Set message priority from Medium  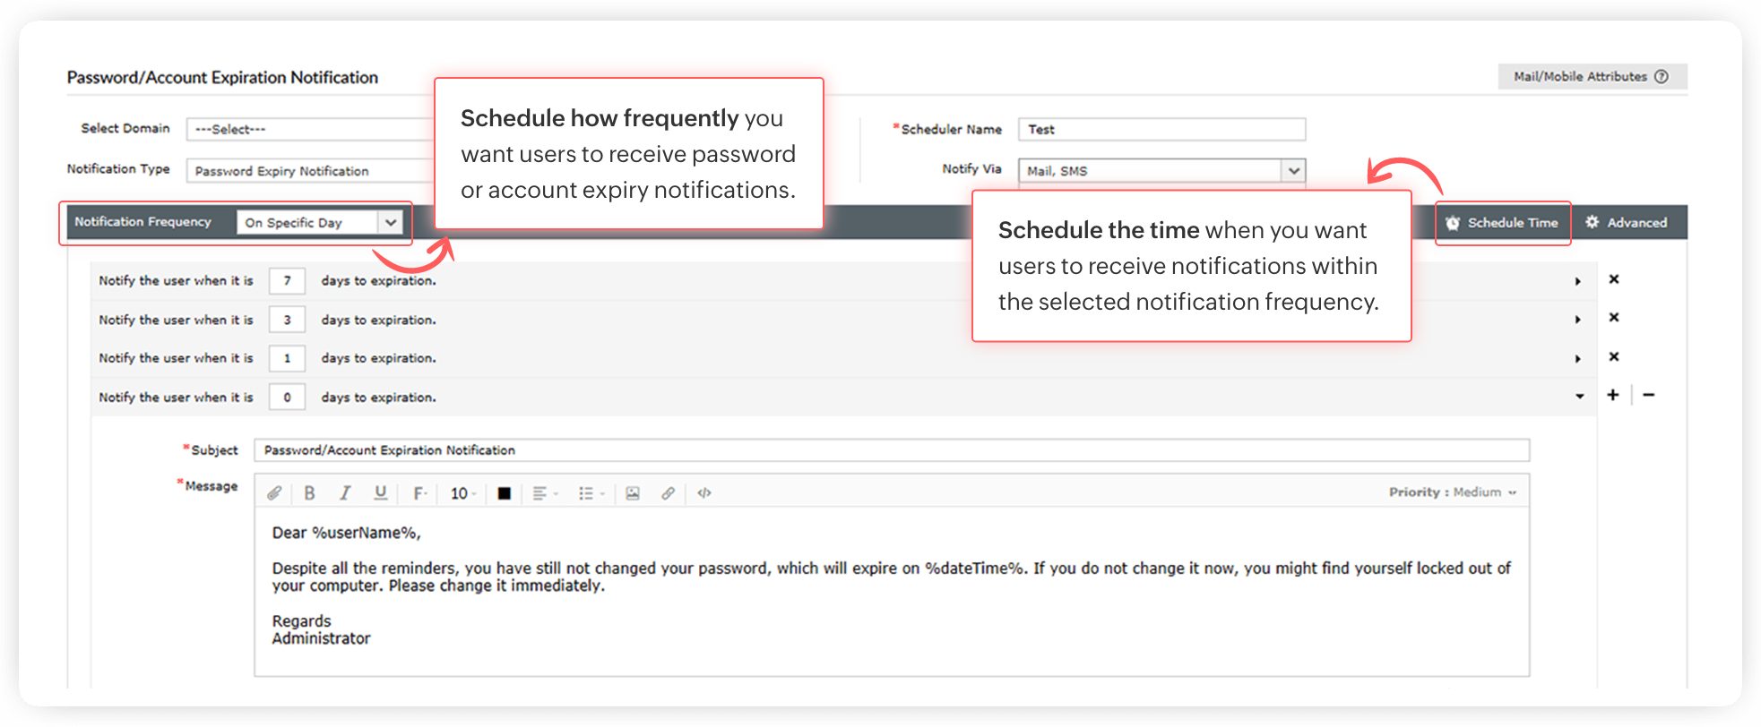[1453, 492]
